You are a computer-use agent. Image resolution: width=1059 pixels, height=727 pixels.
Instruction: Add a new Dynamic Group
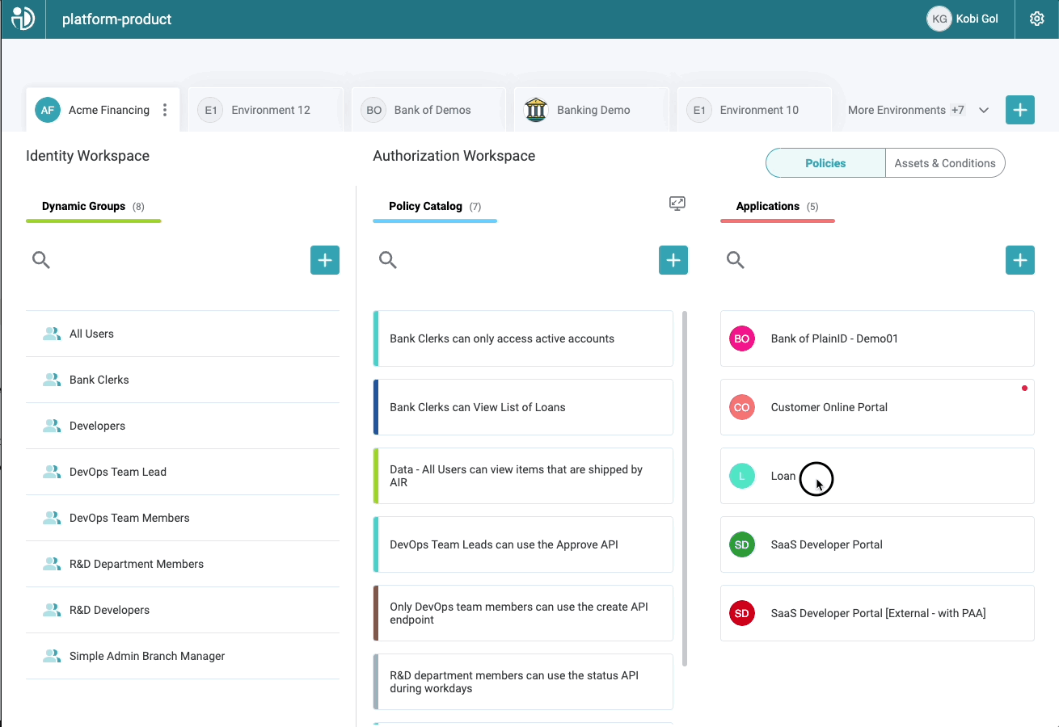click(325, 260)
